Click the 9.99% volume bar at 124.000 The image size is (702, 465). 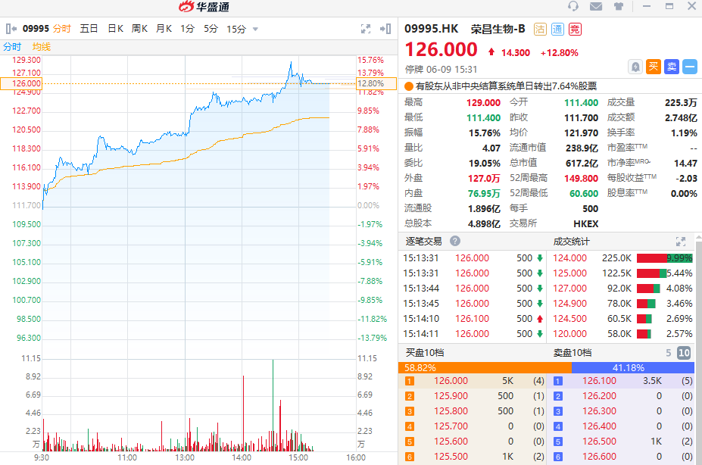[x=664, y=258]
